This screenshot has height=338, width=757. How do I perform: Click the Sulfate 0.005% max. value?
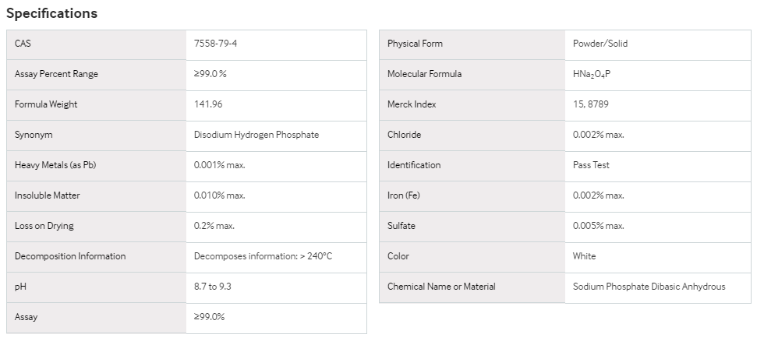tap(599, 226)
